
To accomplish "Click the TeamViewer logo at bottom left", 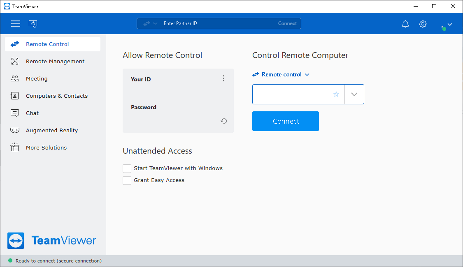I will click(x=52, y=240).
